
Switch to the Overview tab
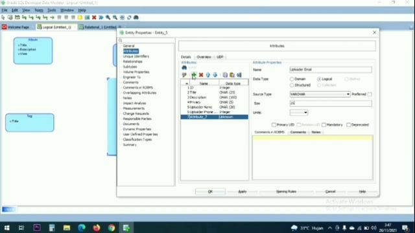(204, 57)
